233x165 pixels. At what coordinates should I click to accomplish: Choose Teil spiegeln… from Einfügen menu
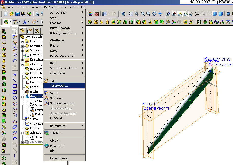point(64,86)
